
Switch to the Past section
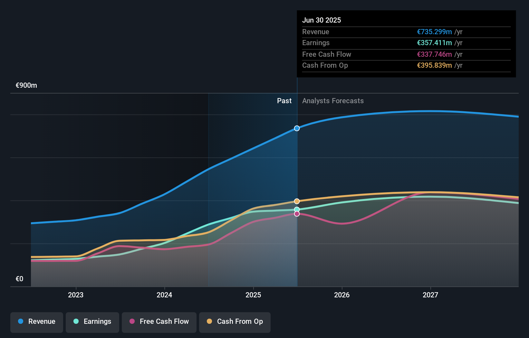coord(284,101)
